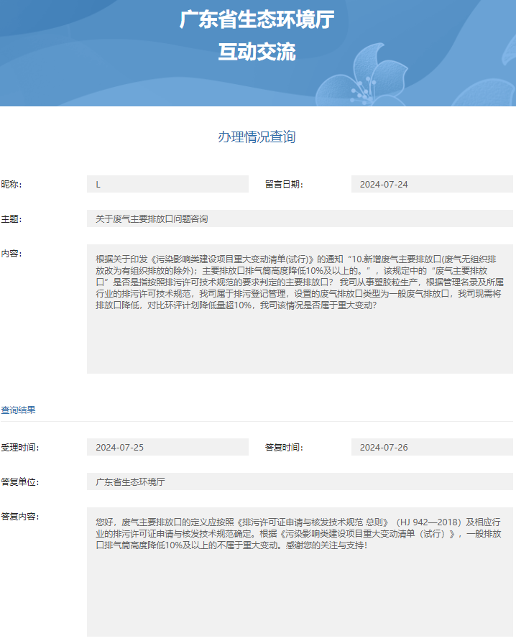Image resolution: width=516 pixels, height=641 pixels.
Task: Click the 受理时间 label
Action: point(19,447)
